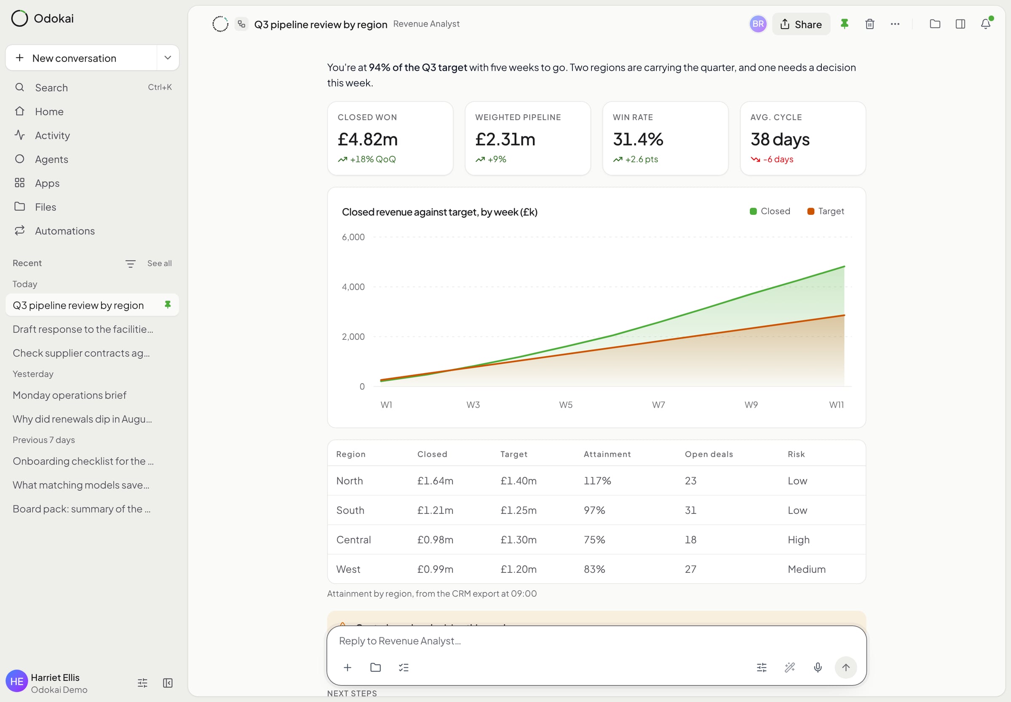Image resolution: width=1011 pixels, height=702 pixels.
Task: Delete conversation with the trash icon
Action: pos(870,24)
